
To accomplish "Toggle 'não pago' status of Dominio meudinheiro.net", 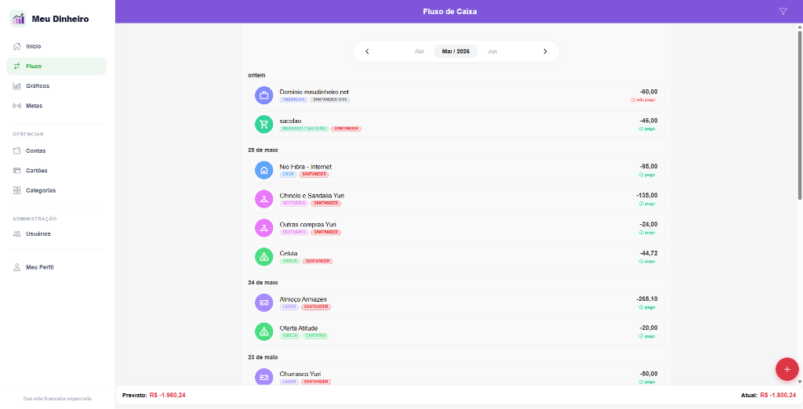I will (643, 100).
